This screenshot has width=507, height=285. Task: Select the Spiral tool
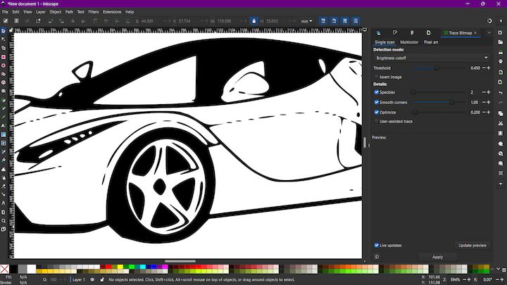(4, 91)
